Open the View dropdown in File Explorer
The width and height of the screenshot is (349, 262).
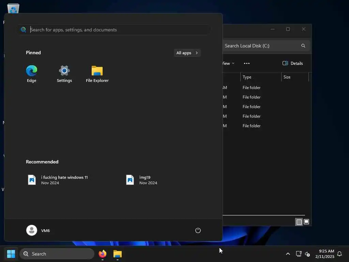[228, 63]
